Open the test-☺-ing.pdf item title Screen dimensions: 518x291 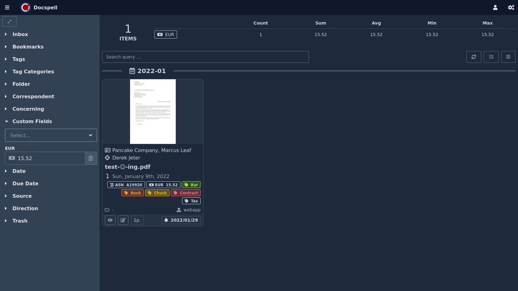point(127,167)
